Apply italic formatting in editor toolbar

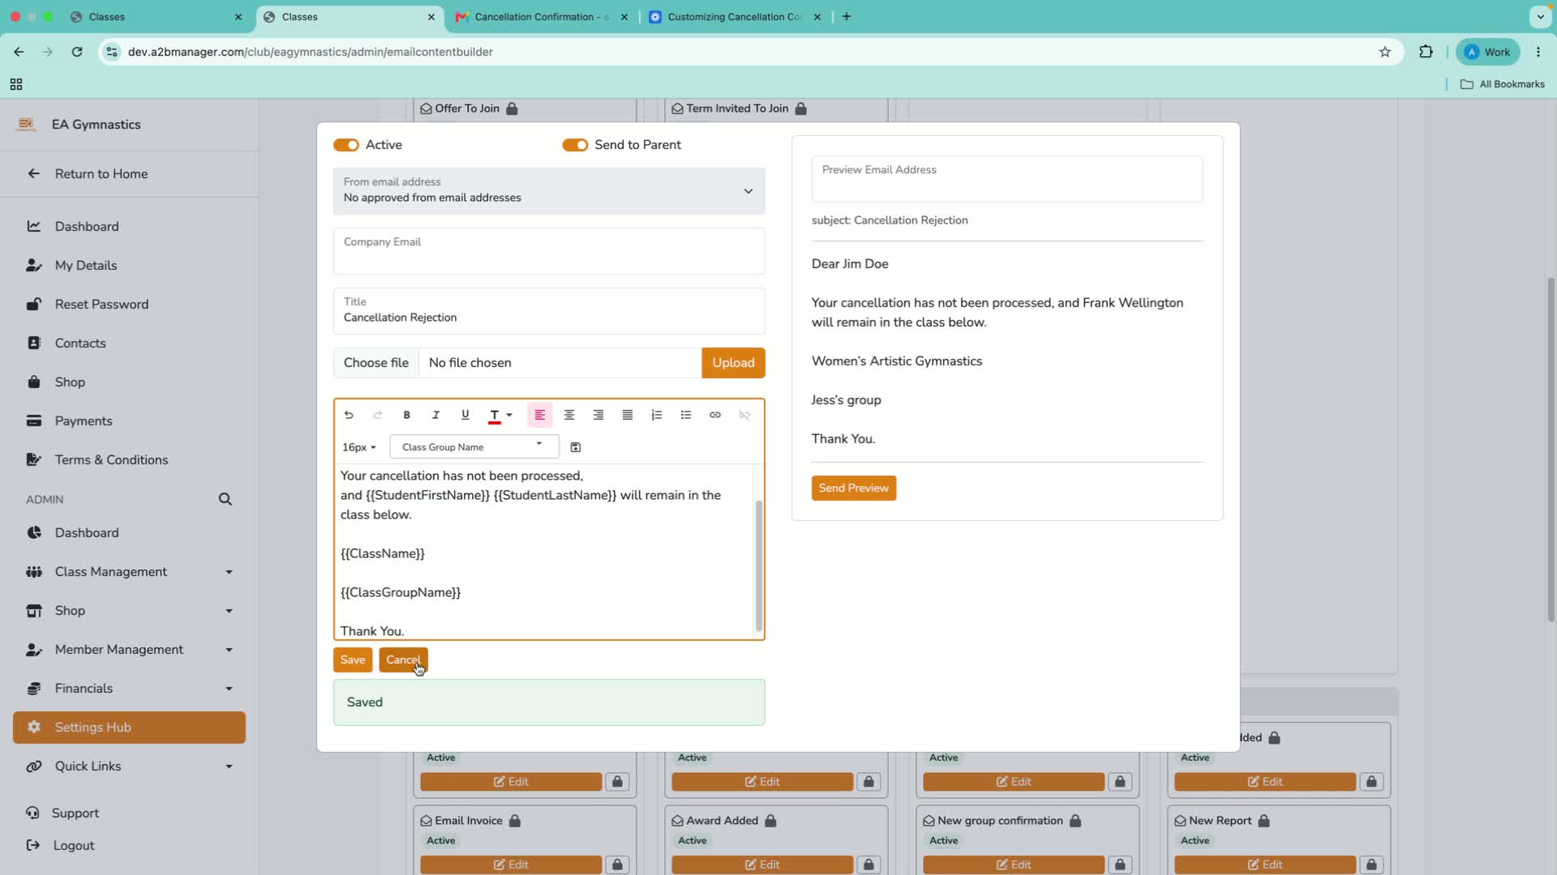435,415
